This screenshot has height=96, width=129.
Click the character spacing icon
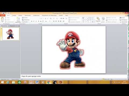[x=43, y=21]
